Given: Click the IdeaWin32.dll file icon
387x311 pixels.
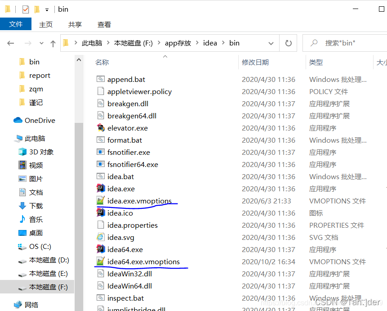Looking at the screenshot, I should click(100, 274).
